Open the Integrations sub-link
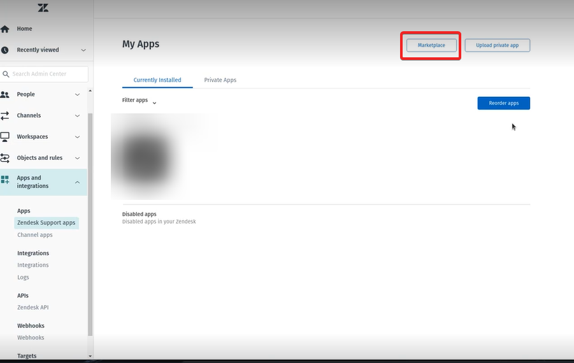The width and height of the screenshot is (574, 363). [x=33, y=265]
